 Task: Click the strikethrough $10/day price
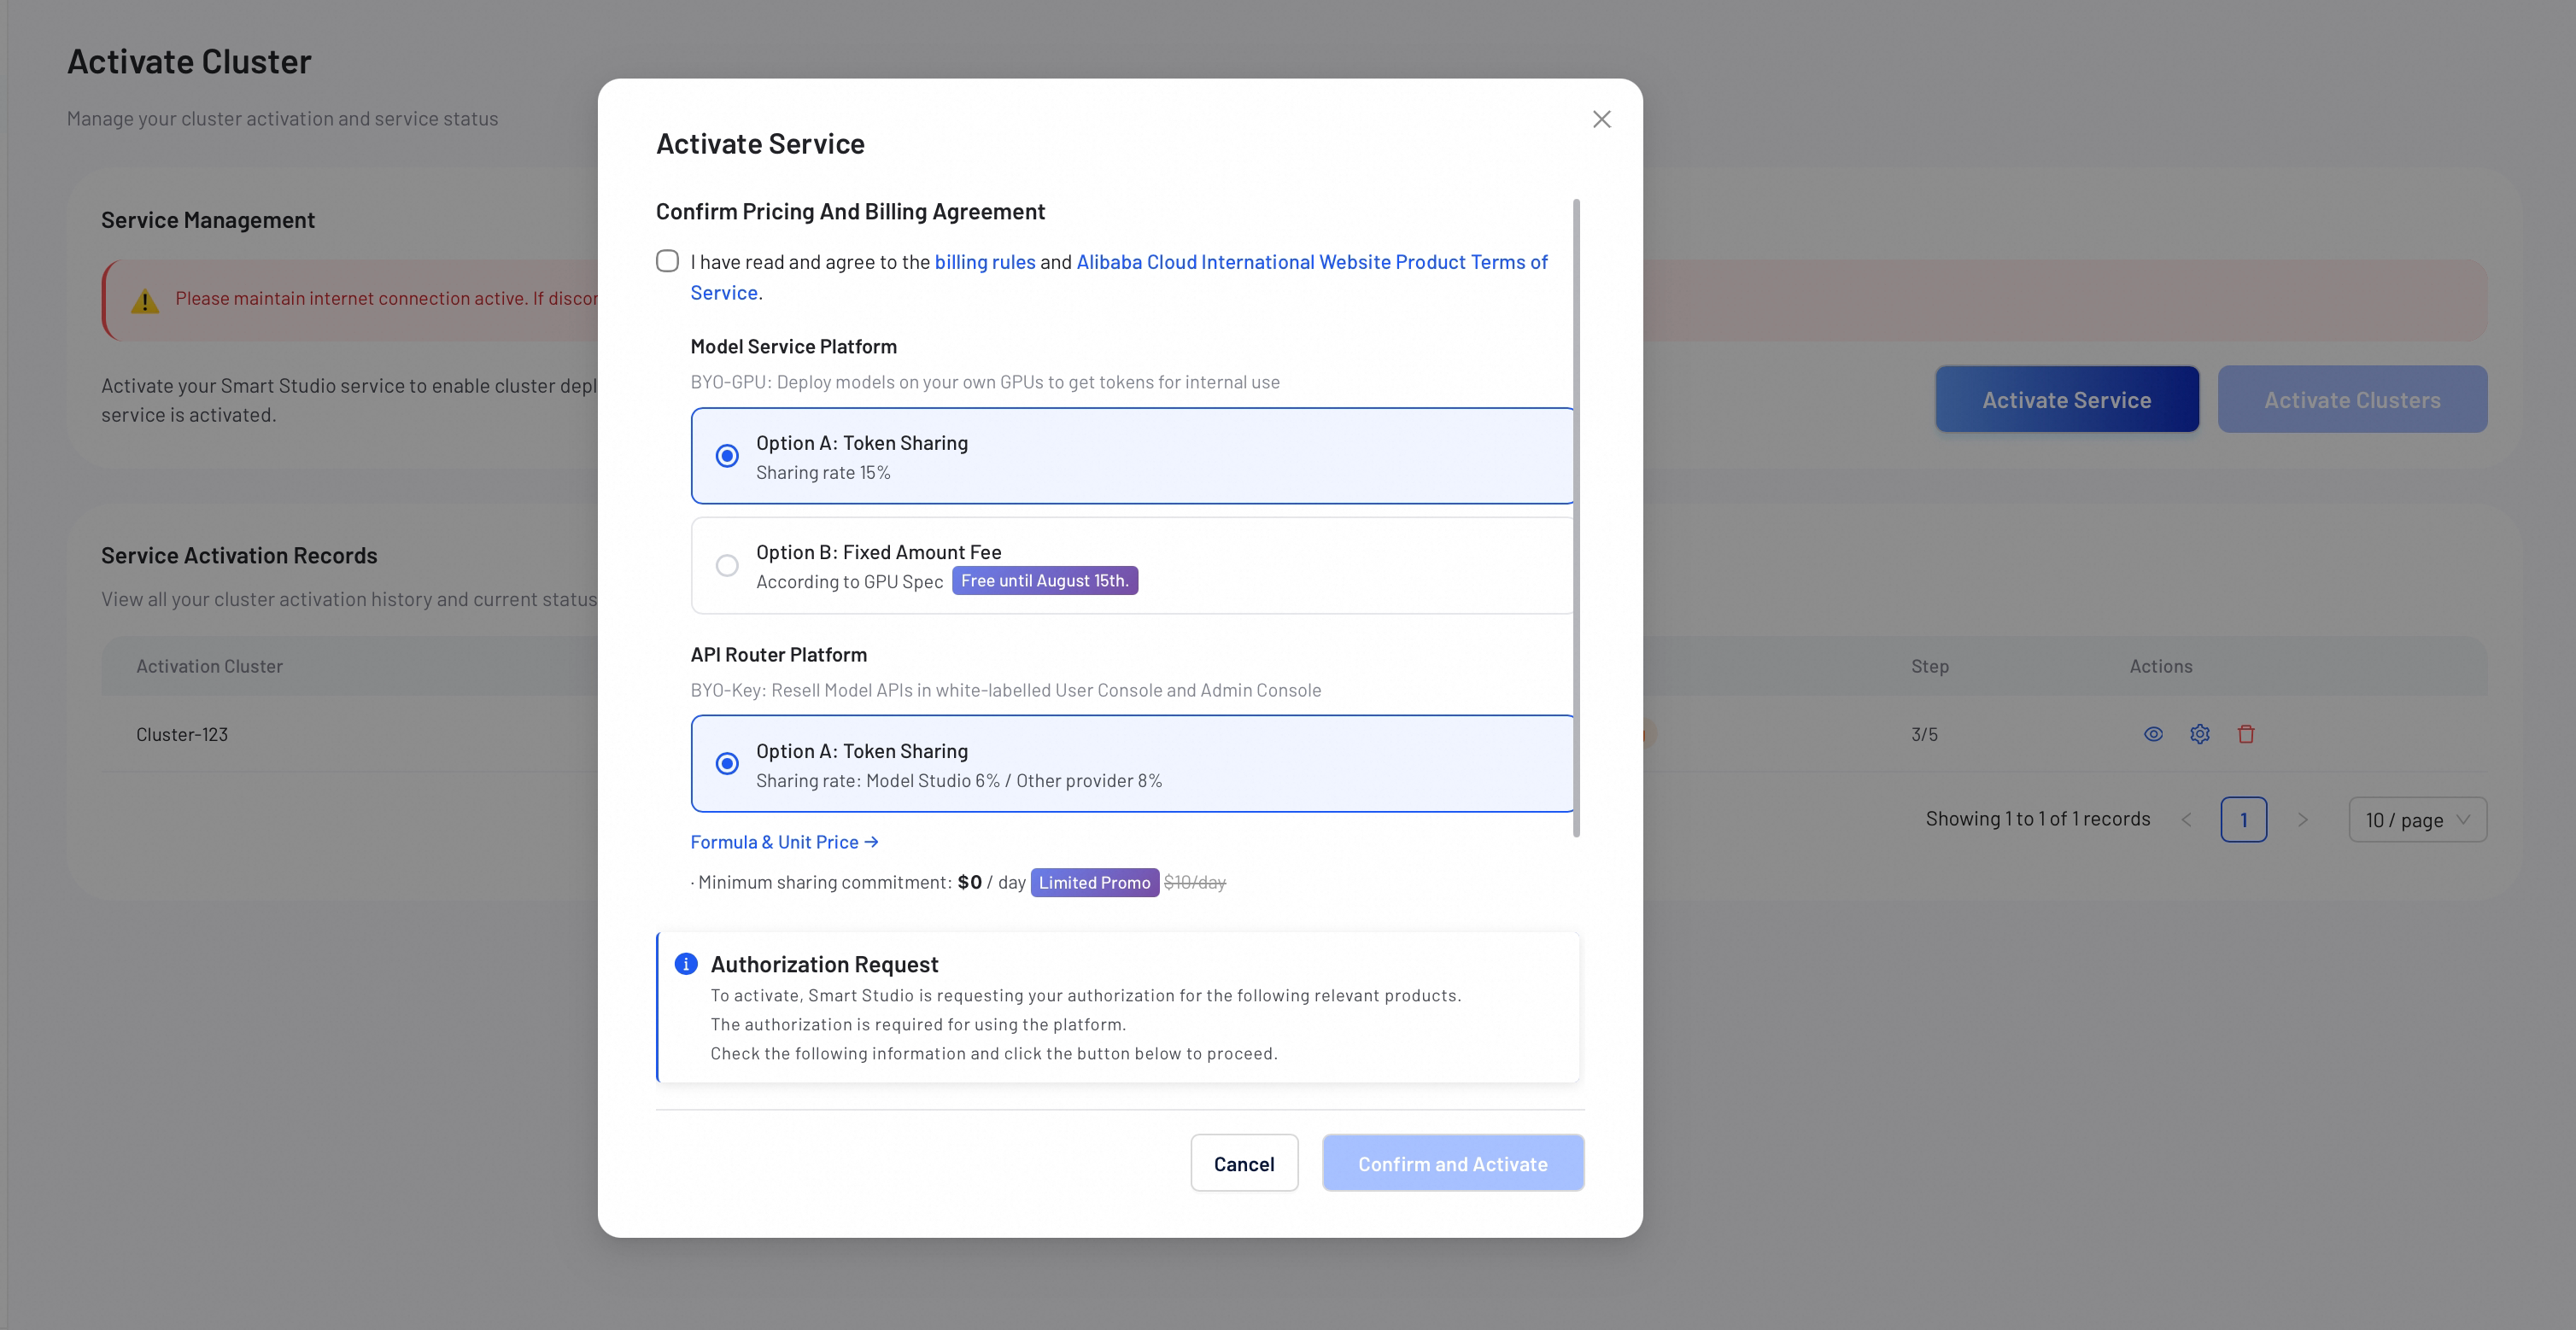tap(1194, 883)
